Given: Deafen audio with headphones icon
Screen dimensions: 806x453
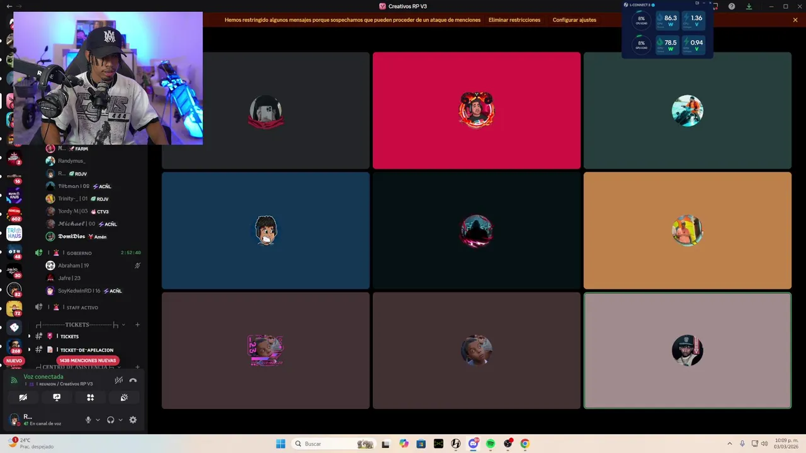Looking at the screenshot, I should coord(111,420).
